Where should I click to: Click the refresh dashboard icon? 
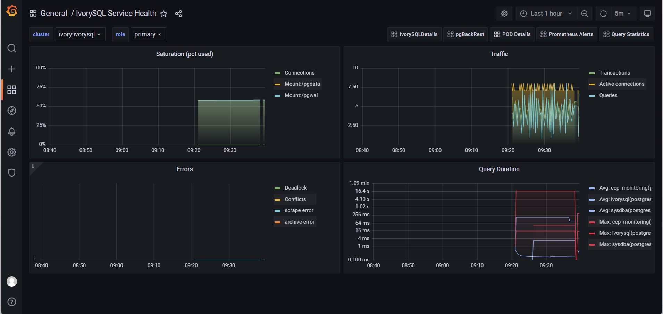(603, 14)
